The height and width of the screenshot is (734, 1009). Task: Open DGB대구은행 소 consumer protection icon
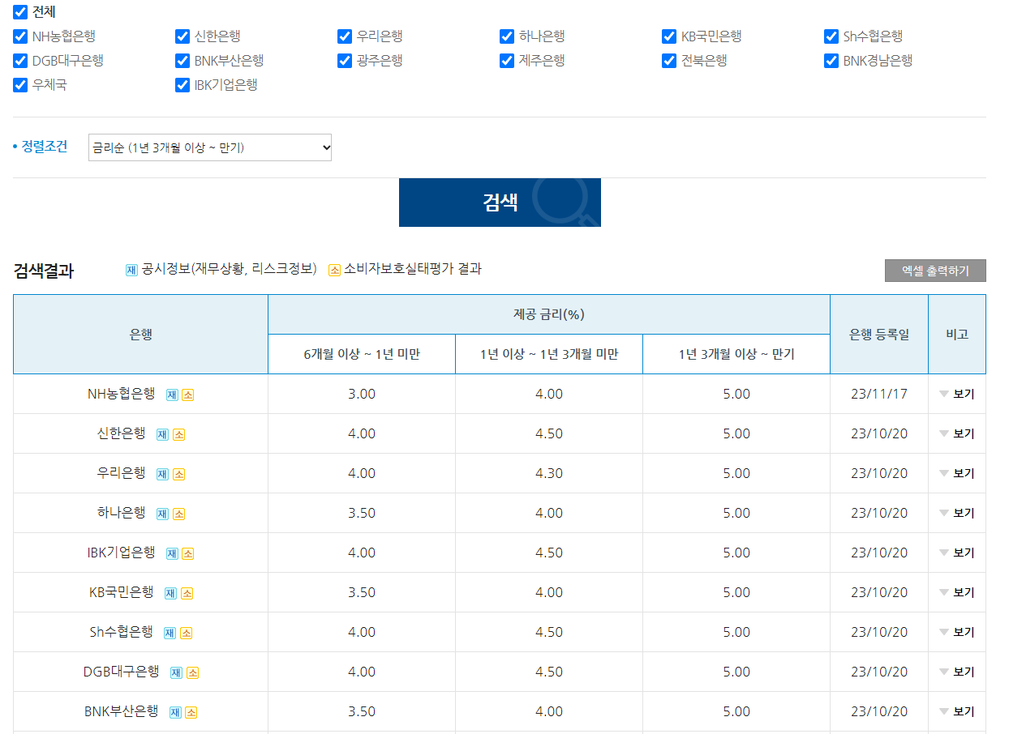192,672
